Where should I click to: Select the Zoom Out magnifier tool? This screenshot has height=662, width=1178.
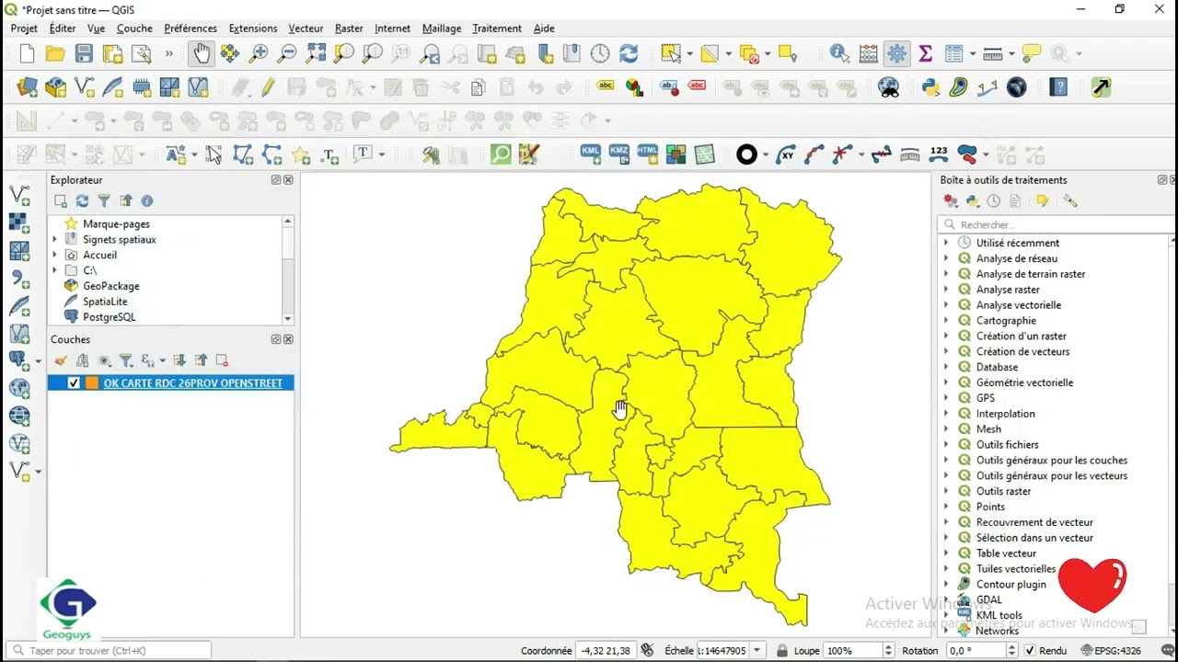(287, 53)
